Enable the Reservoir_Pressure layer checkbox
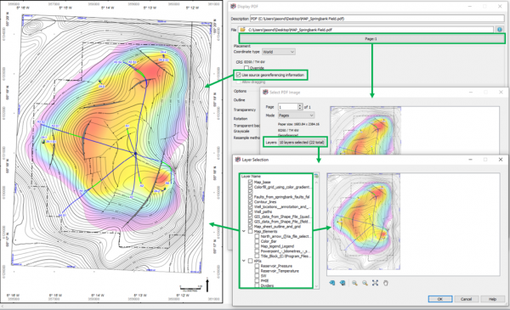The height and width of the screenshot is (310, 510). 257,266
